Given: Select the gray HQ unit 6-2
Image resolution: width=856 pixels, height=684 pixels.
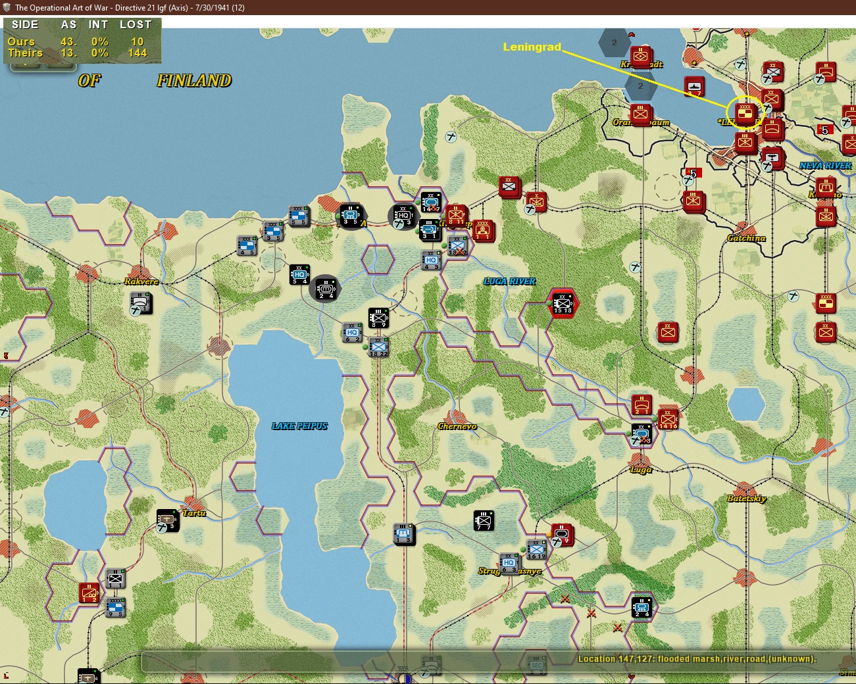Looking at the screenshot, I should pyautogui.click(x=353, y=332).
